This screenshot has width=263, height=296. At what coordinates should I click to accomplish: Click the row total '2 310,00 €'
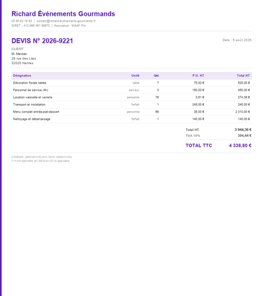[x=243, y=112]
